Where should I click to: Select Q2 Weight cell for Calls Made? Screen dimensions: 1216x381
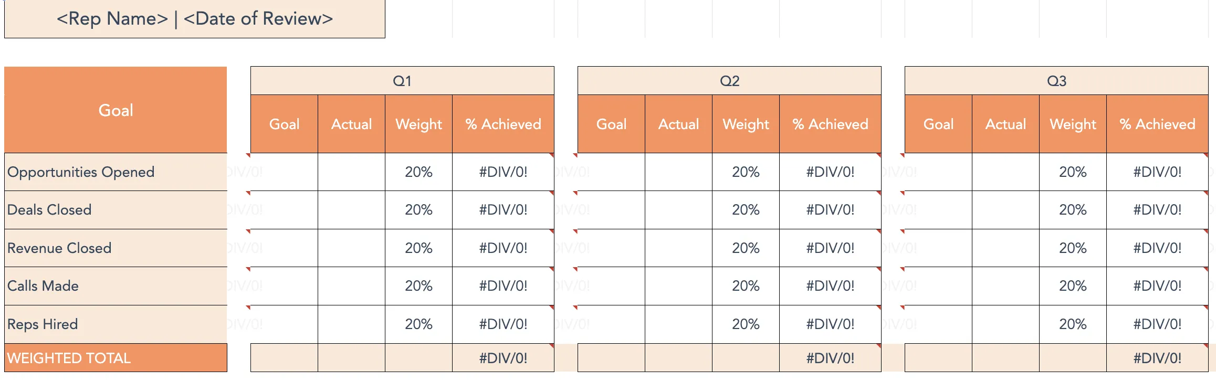click(x=746, y=286)
